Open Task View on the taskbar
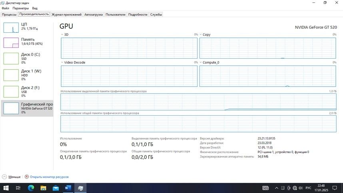 (18, 188)
